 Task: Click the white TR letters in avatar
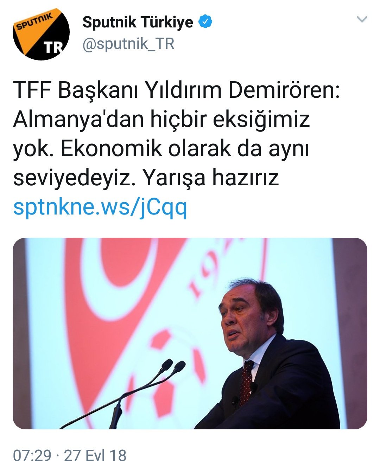53,47
